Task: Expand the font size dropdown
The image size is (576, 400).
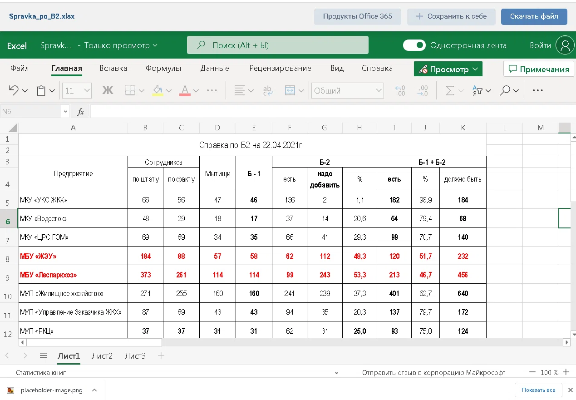Action: point(87,90)
